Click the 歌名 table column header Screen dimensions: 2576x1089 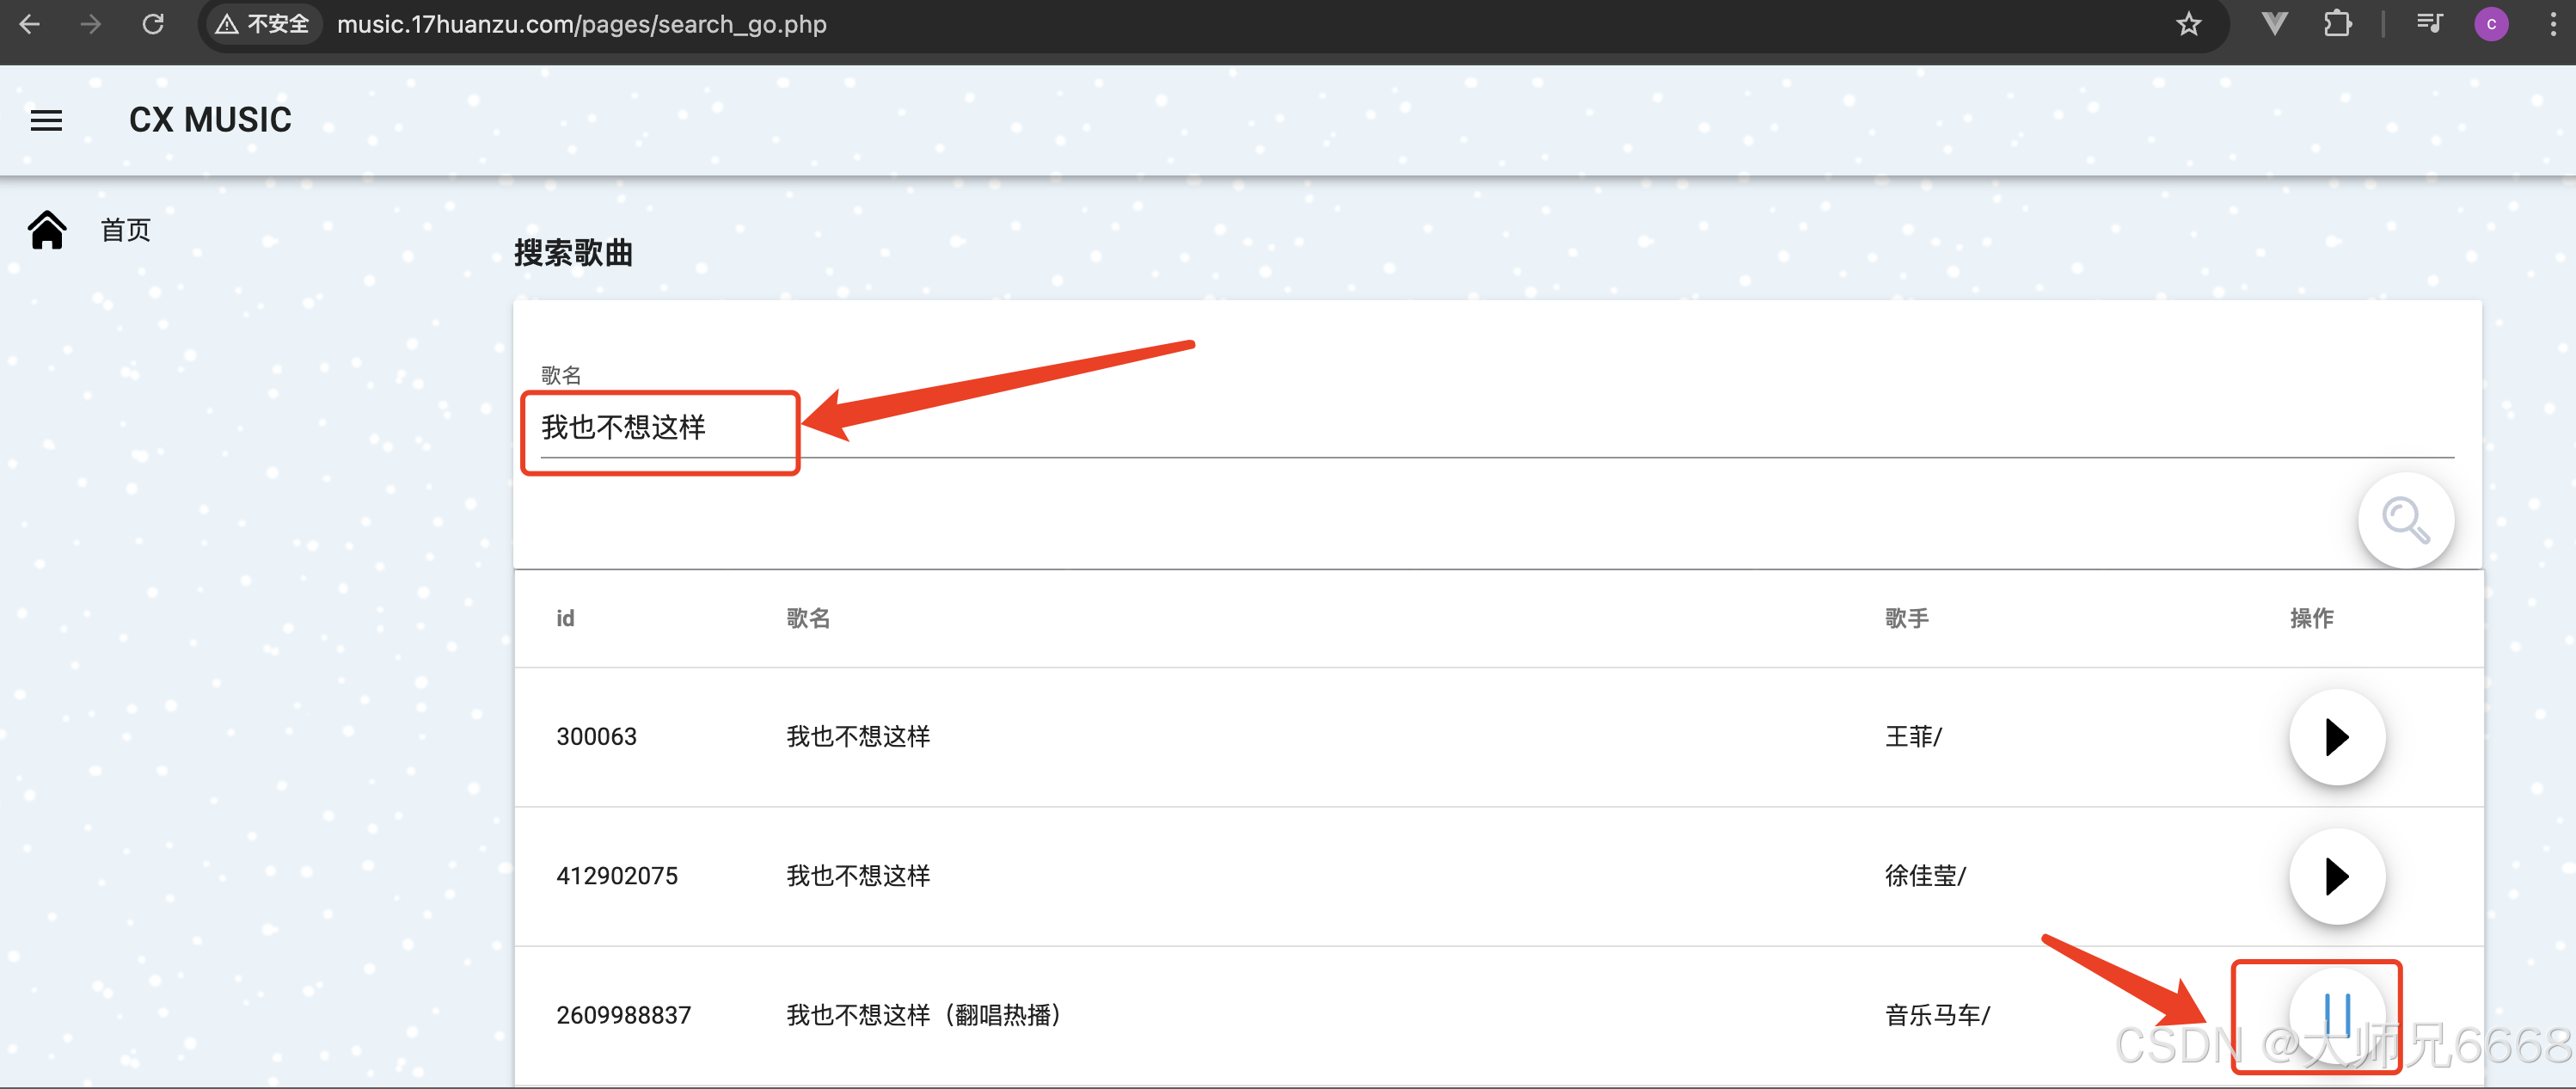(x=808, y=618)
